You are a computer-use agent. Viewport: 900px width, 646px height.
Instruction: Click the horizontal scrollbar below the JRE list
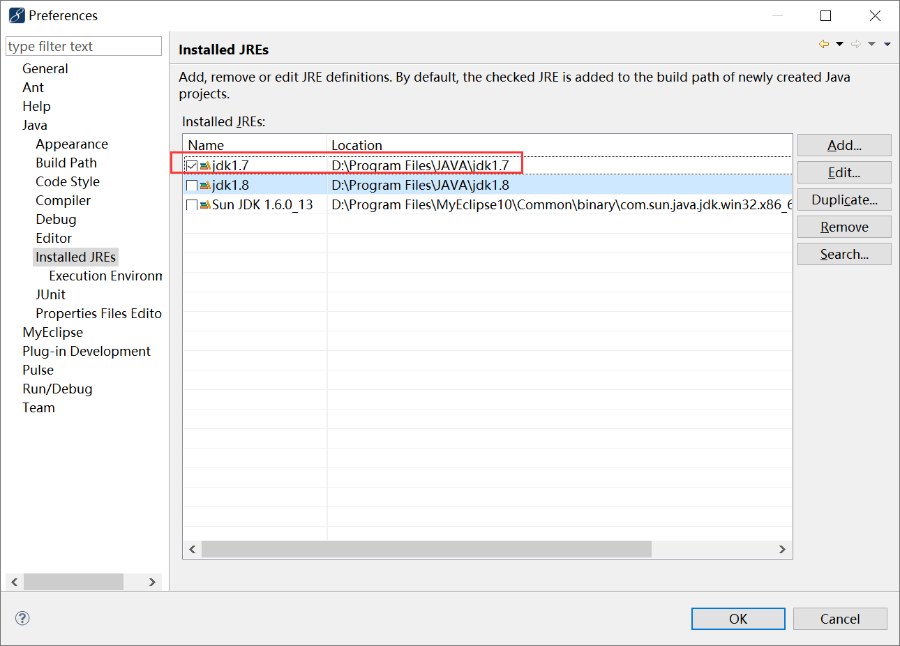point(426,549)
